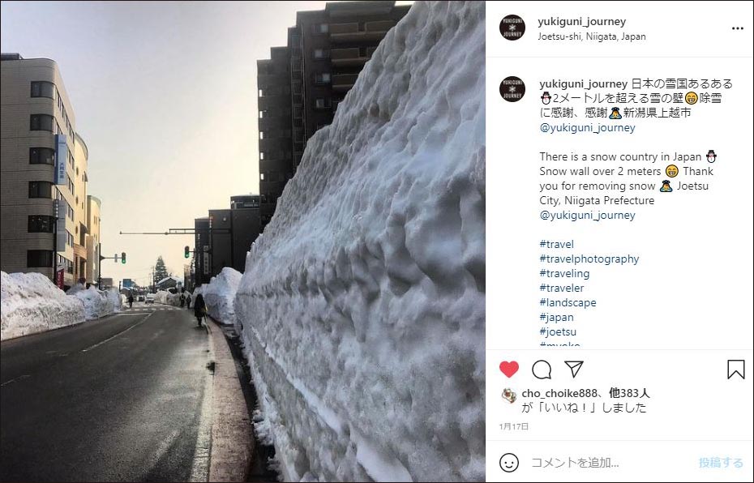
Task: Save post using bookmark icon
Action: [x=735, y=369]
